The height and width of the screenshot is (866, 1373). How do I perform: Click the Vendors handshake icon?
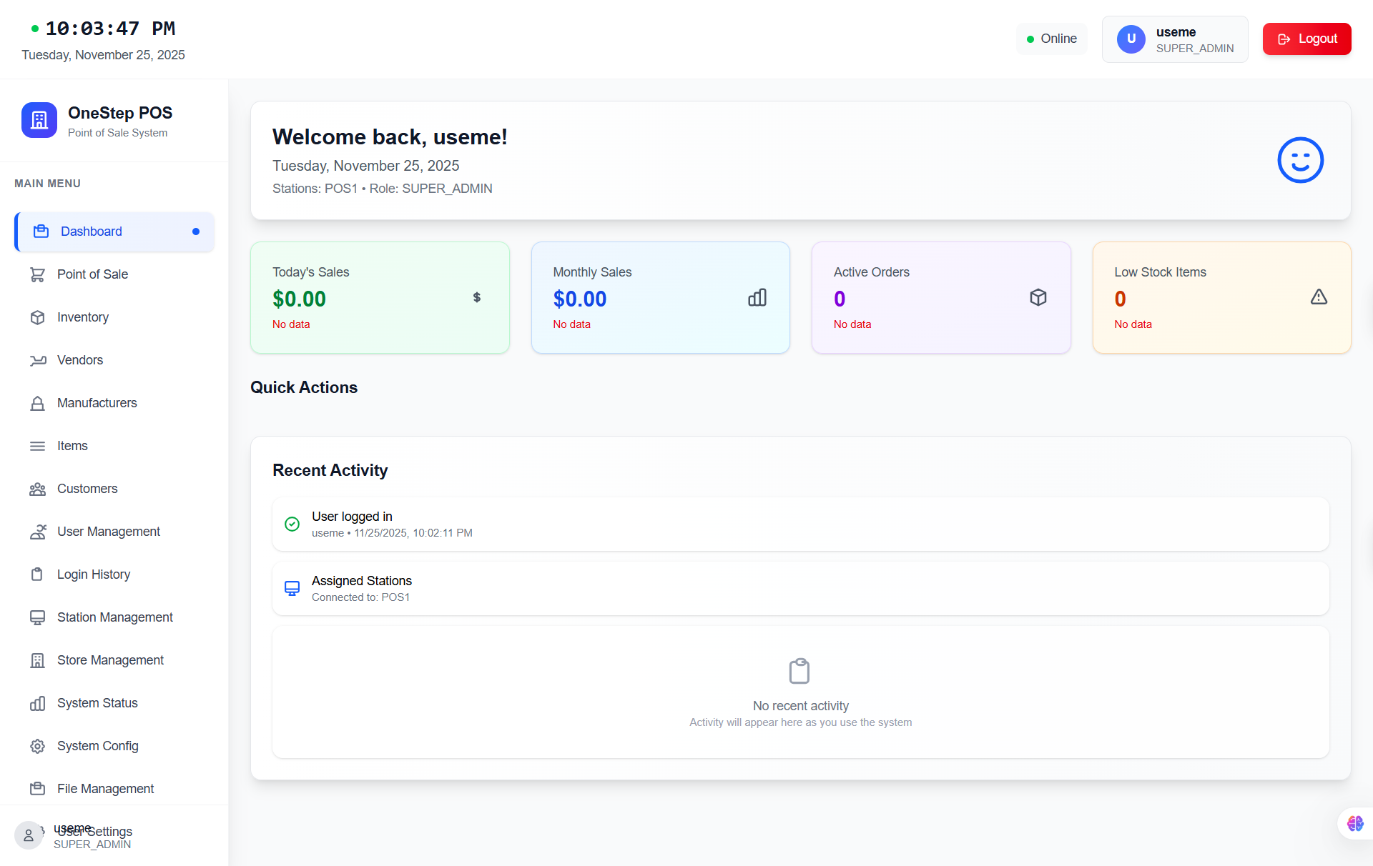pos(39,360)
